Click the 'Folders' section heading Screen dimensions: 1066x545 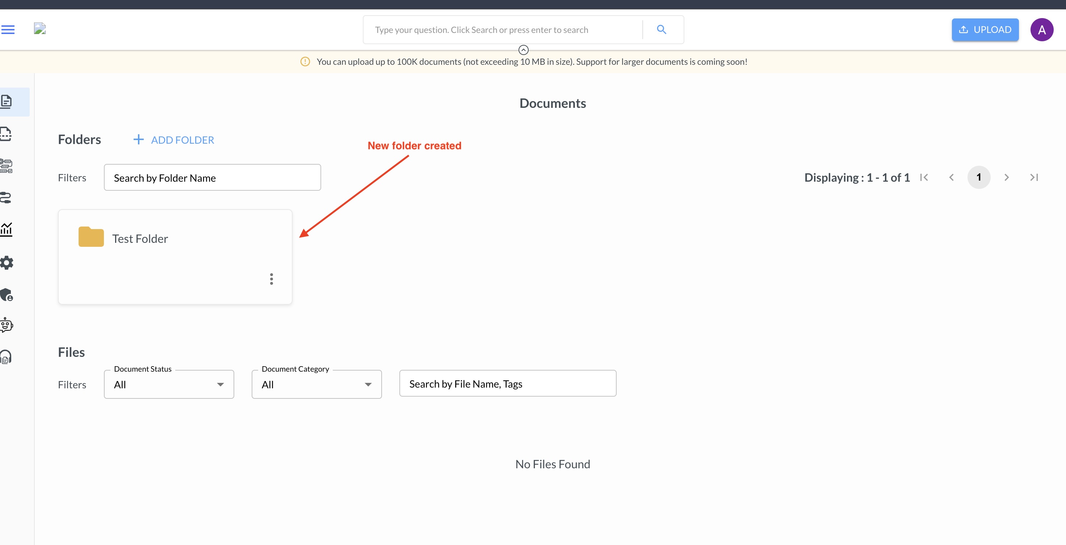pos(79,139)
